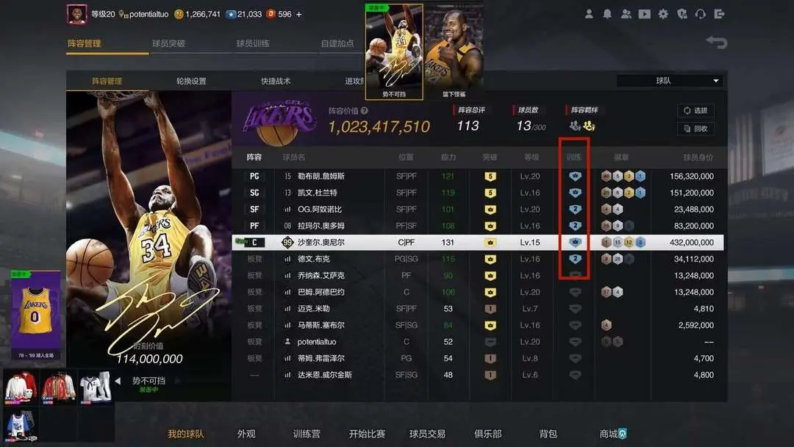
Task: Click the help icon beside 阵容价值
Action: click(365, 110)
